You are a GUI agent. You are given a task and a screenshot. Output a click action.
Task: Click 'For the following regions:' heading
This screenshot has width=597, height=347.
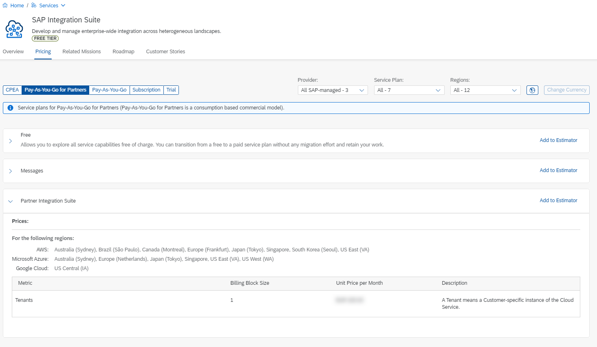43,238
